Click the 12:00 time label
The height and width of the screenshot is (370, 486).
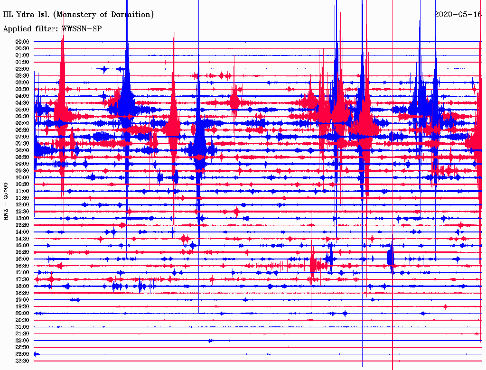click(x=22, y=205)
